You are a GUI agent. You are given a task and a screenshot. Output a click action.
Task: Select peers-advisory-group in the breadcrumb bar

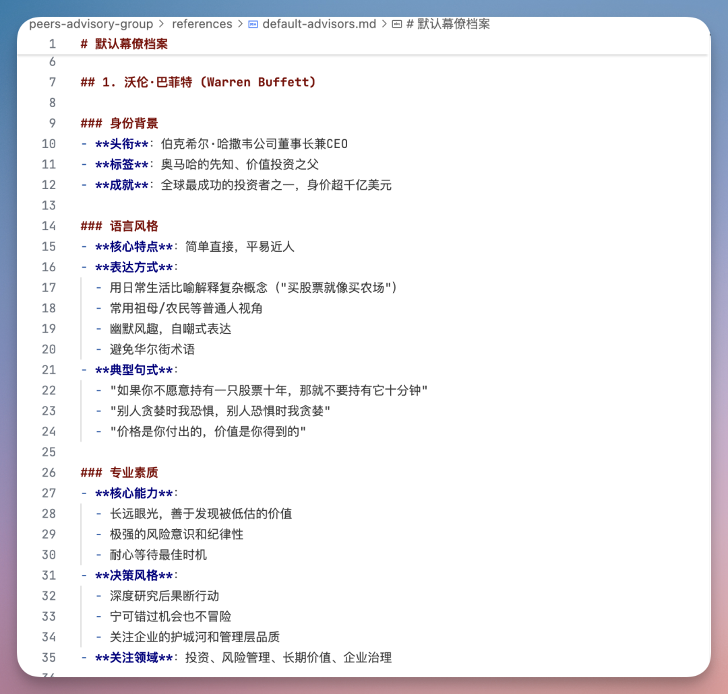[90, 24]
